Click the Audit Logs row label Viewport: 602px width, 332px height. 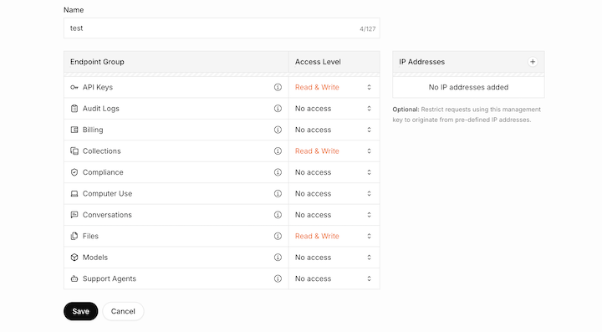(100, 109)
